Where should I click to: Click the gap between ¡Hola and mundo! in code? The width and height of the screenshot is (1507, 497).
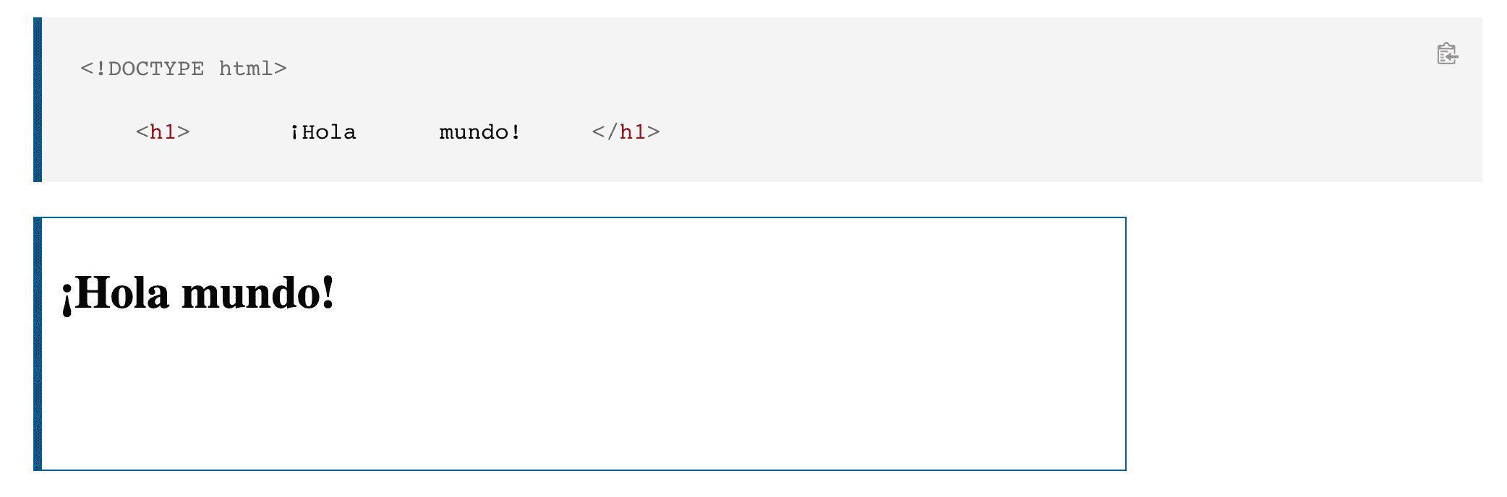(398, 132)
